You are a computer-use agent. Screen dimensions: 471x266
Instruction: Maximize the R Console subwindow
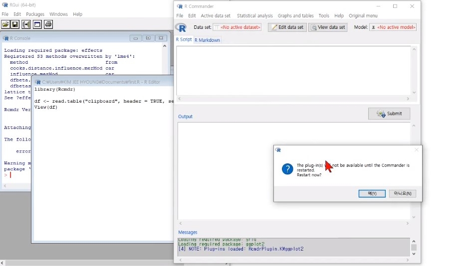click(148, 38)
